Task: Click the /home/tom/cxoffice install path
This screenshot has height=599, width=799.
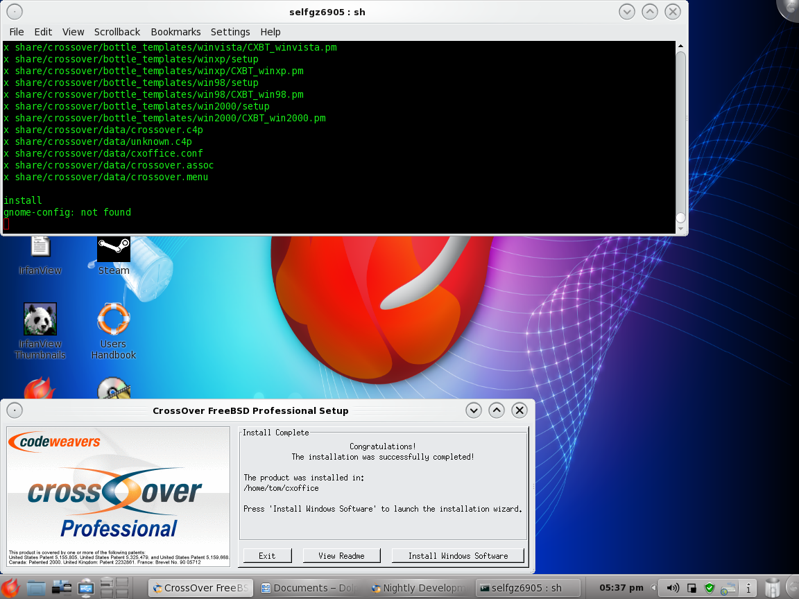Action: click(x=282, y=488)
